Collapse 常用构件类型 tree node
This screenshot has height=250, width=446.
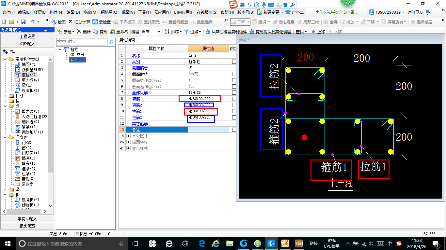[5, 59]
